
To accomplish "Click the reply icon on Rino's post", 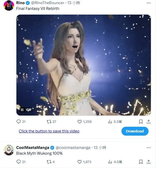I will click(x=19, y=122).
